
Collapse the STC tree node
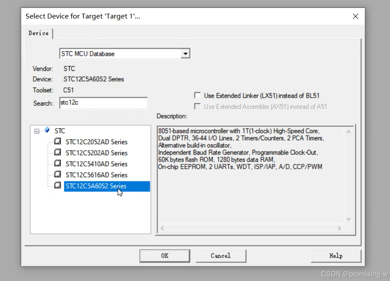37,131
